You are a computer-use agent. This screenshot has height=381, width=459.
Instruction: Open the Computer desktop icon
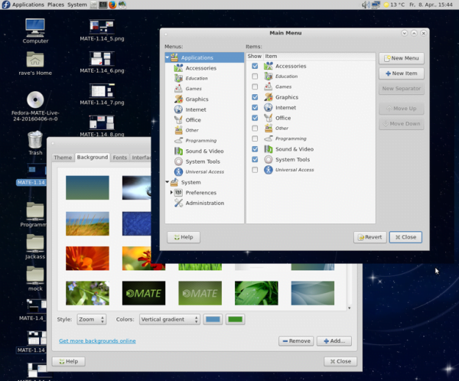click(x=35, y=28)
